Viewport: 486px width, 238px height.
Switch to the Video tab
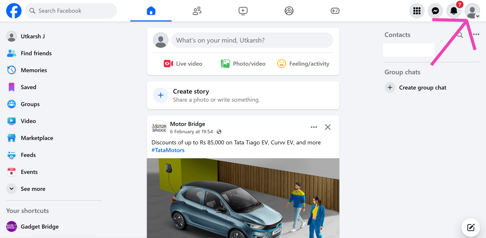243,11
